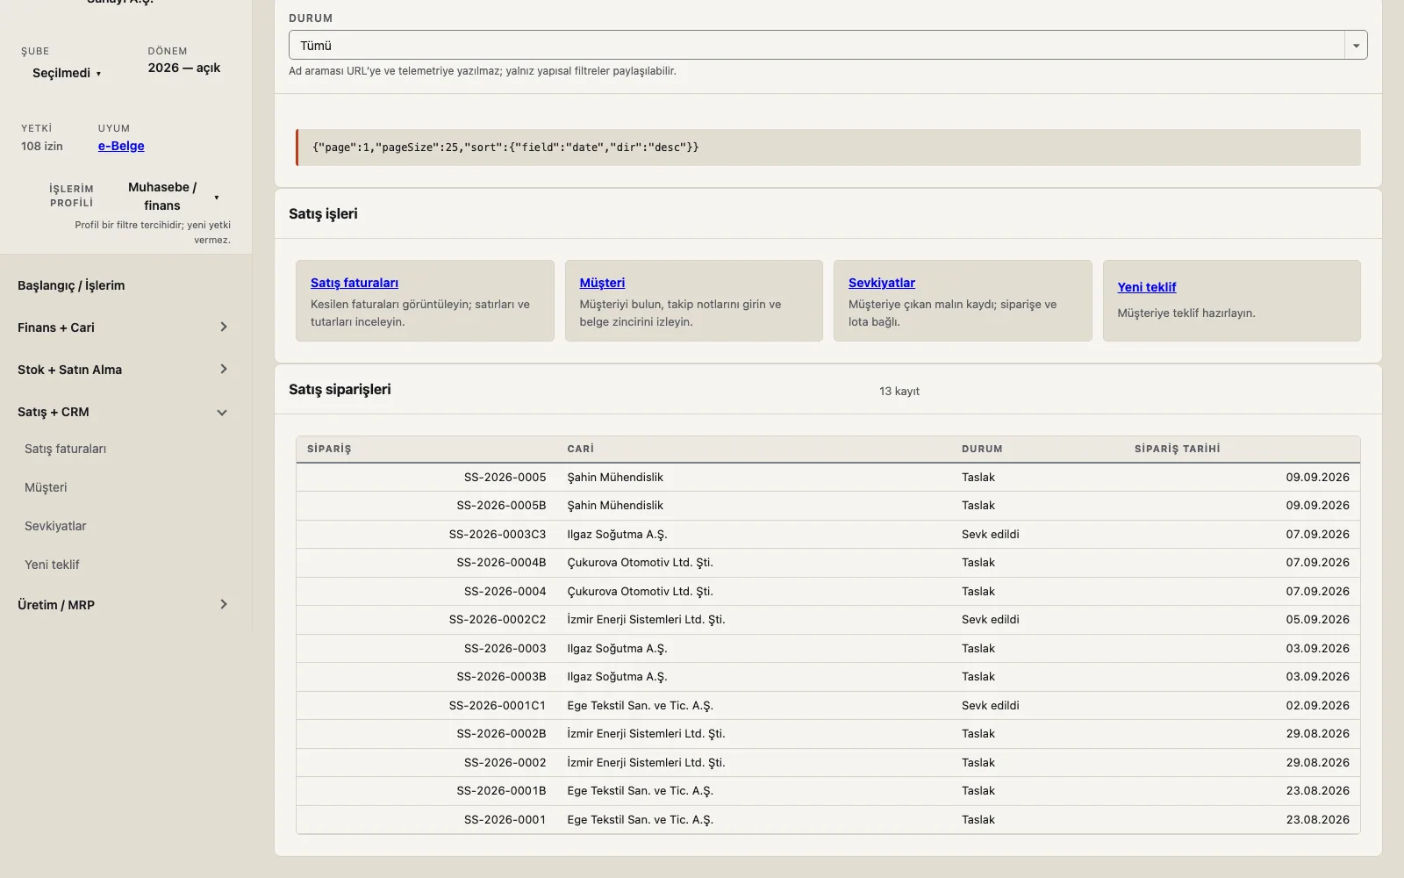Select order SS-2026-0002C2
This screenshot has width=1404, height=878.
click(827, 620)
